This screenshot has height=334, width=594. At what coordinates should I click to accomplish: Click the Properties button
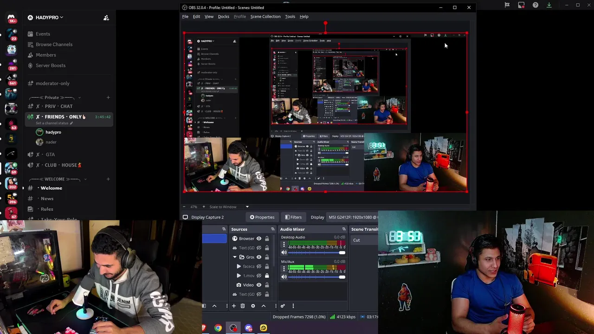click(x=262, y=217)
